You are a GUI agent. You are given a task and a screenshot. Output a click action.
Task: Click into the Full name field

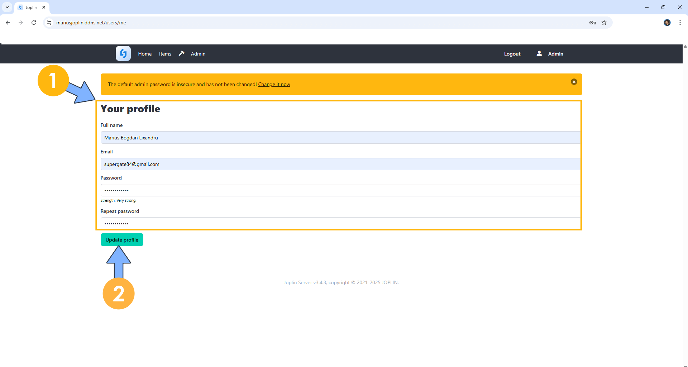click(x=340, y=138)
